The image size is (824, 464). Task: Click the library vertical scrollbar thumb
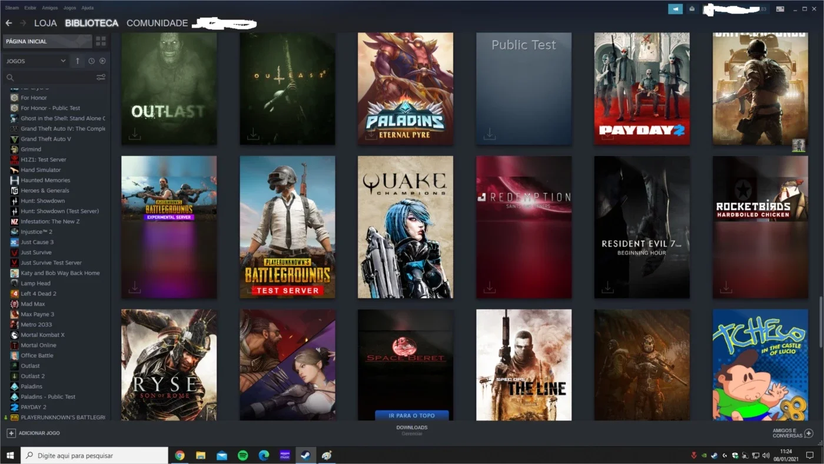(821, 322)
